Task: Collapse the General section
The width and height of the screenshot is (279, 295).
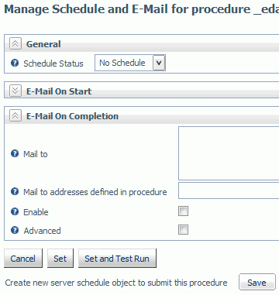Action: (x=15, y=43)
